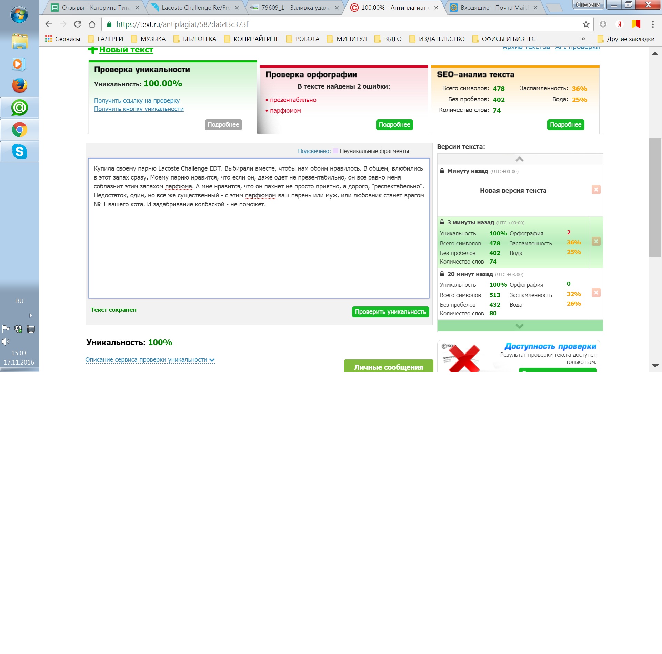The height and width of the screenshot is (654, 662).
Task: Bookmark this page with the star icon
Action: pyautogui.click(x=586, y=24)
